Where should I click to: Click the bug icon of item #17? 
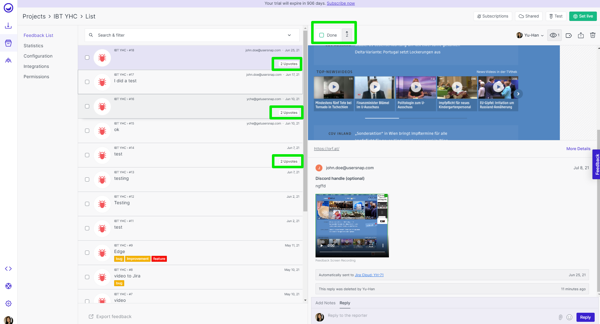(102, 82)
